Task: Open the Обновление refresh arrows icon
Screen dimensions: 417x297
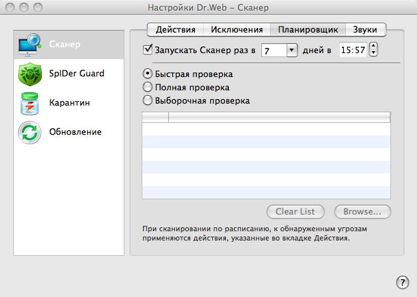Action: 29,132
